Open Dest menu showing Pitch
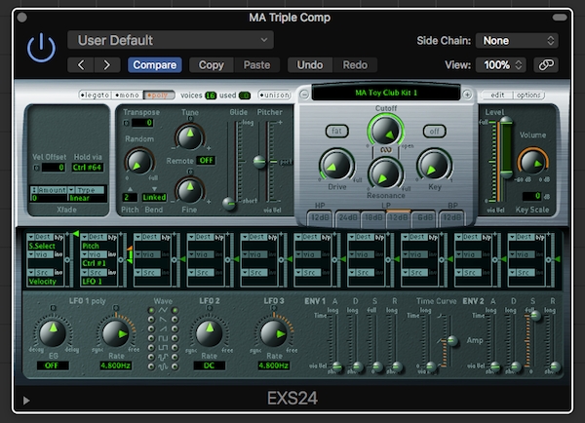585x423 pixels. 94,237
